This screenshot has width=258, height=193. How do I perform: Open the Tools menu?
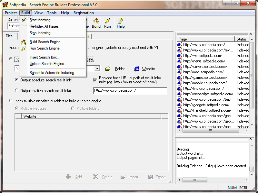pos(52,13)
